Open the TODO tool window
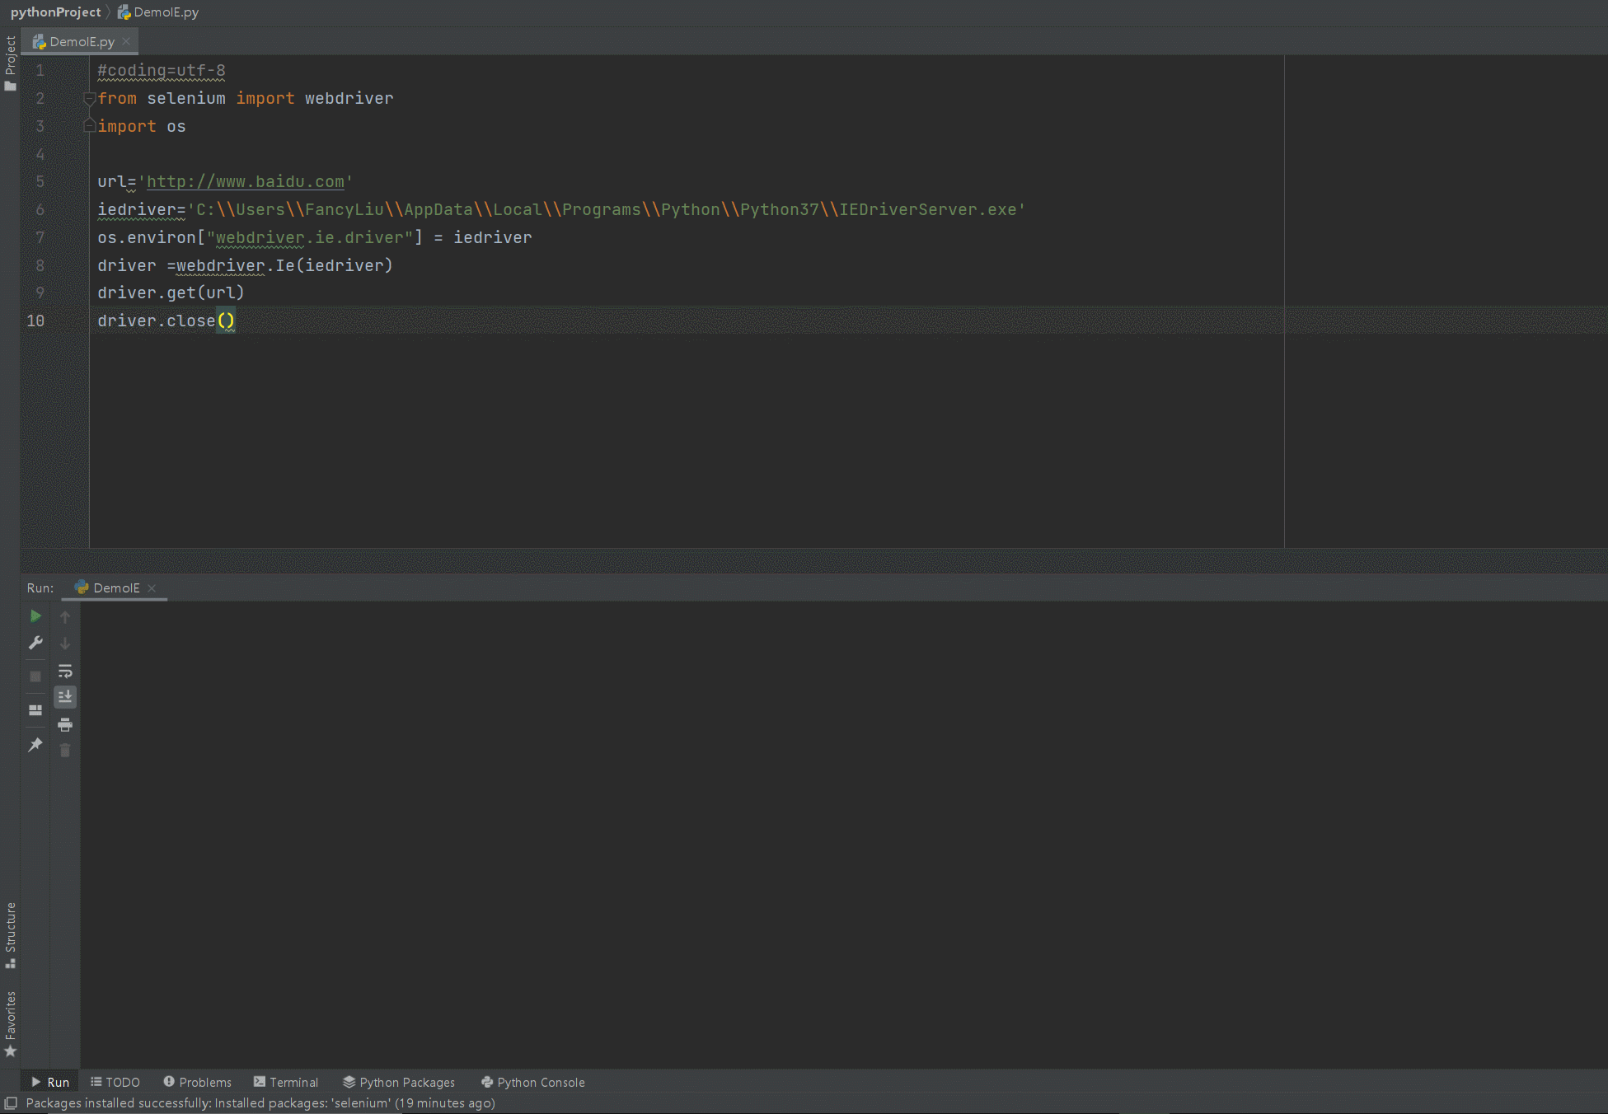The image size is (1608, 1114). click(x=115, y=1082)
